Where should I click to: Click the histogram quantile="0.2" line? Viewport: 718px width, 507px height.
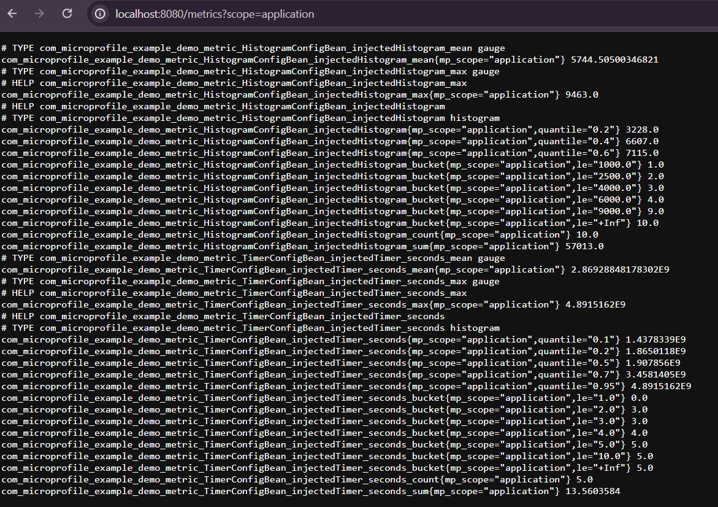330,130
